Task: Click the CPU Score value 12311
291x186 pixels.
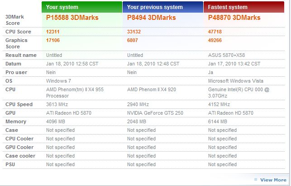Action: click(52, 32)
